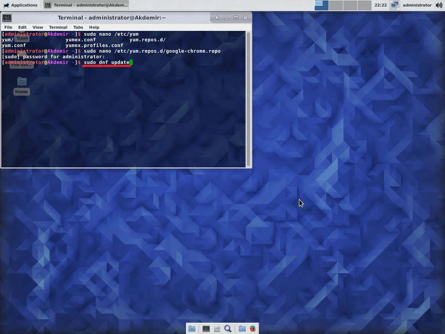The height and width of the screenshot is (334, 445).
Task: Switch to the first workspace
Action: tap(321, 5)
